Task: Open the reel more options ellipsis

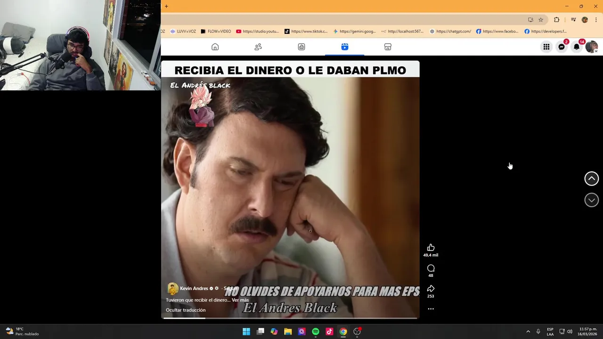Action: (x=431, y=309)
